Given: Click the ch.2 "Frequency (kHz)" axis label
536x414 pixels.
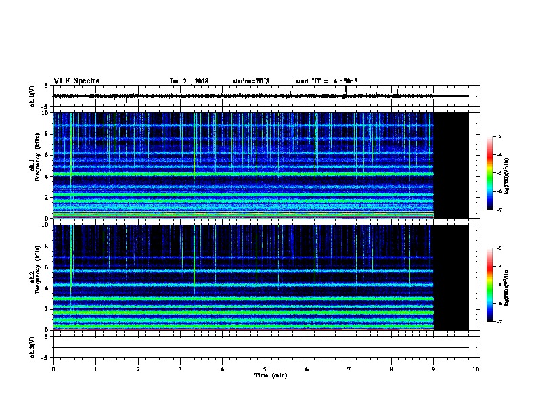Looking at the screenshot, I should [x=37, y=269].
